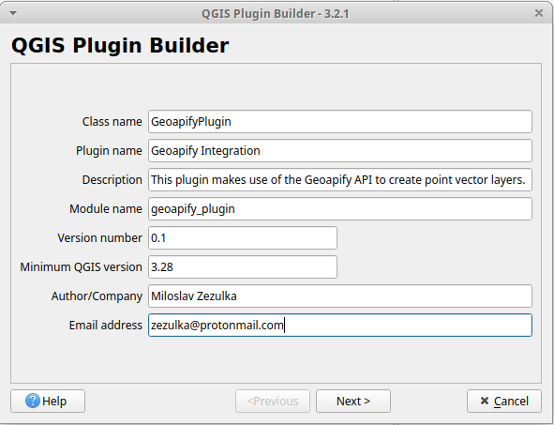Click the Cancel button's X icon

pyautogui.click(x=485, y=401)
